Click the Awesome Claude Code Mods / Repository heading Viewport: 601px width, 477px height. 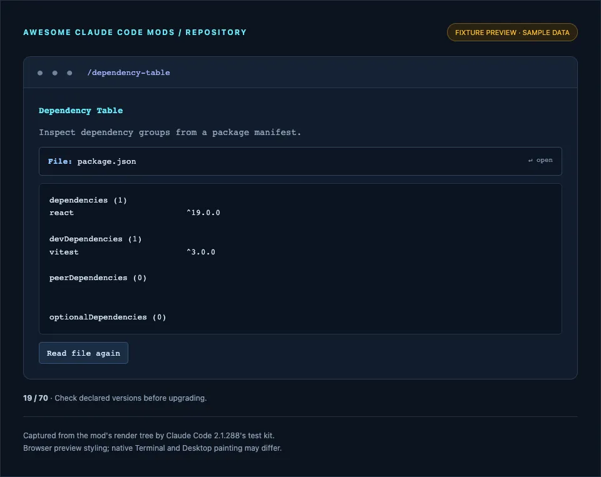(x=135, y=33)
